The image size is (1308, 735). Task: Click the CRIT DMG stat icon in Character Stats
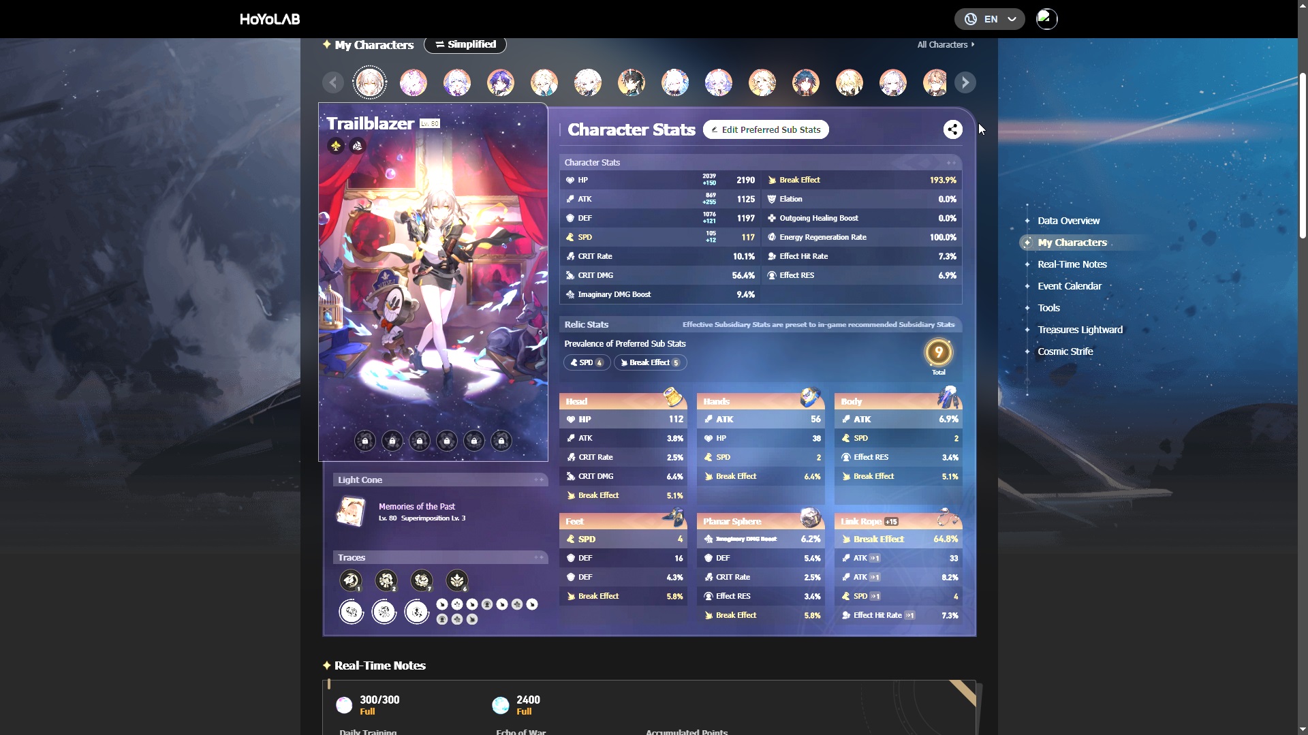click(x=570, y=275)
